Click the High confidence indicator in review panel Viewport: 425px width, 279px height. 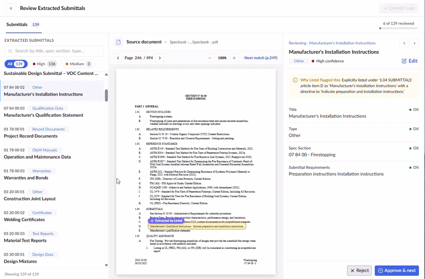[x=327, y=61]
